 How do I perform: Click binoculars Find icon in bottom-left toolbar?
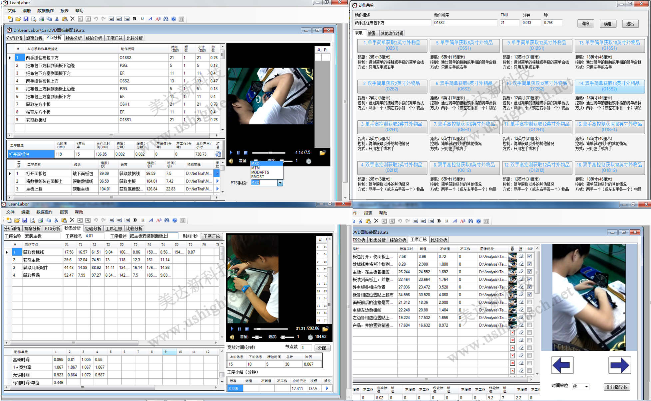(167, 220)
